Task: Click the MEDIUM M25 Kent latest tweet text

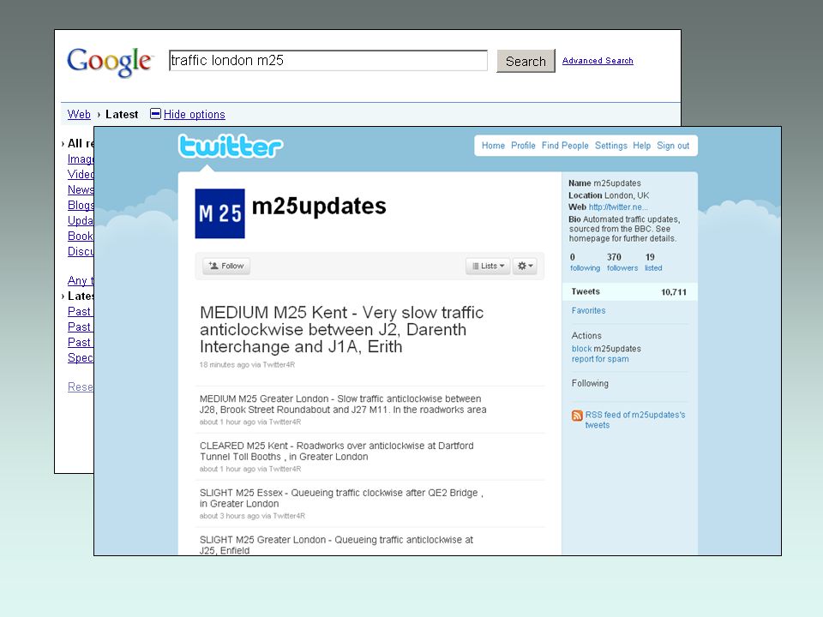Action: tap(342, 329)
